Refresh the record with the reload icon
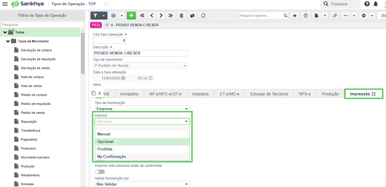 click(203, 16)
